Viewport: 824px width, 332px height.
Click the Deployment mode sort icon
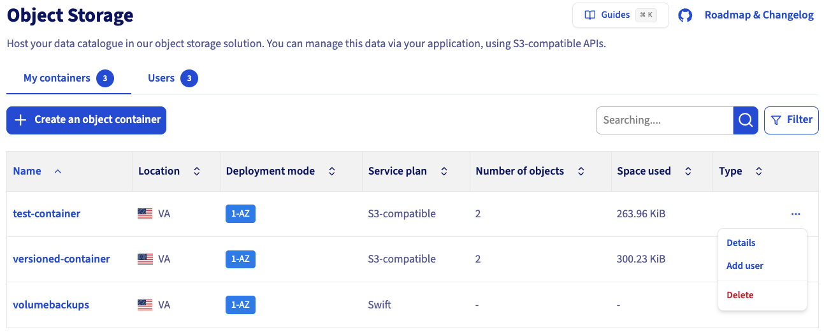click(x=331, y=171)
